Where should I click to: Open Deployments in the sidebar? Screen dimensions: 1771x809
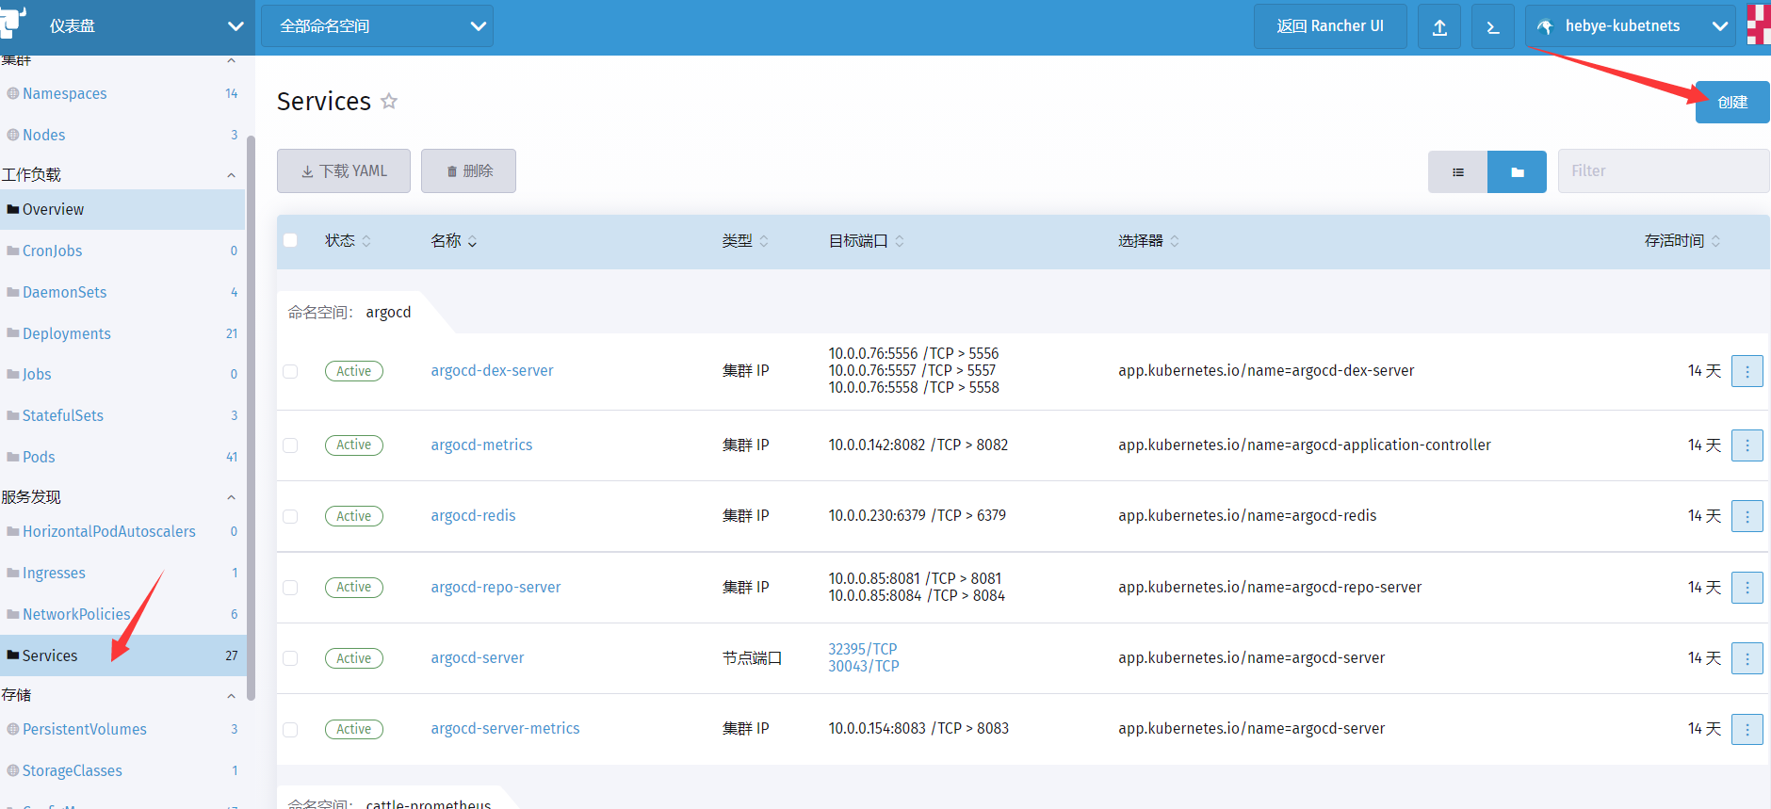(x=66, y=333)
